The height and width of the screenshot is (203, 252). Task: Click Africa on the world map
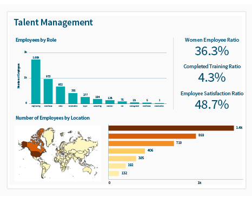(x=62, y=162)
